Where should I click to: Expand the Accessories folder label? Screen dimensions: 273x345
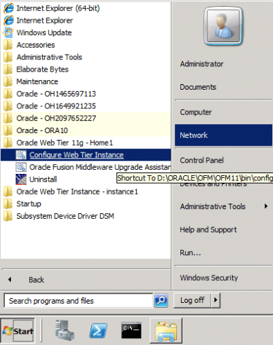click(36, 45)
